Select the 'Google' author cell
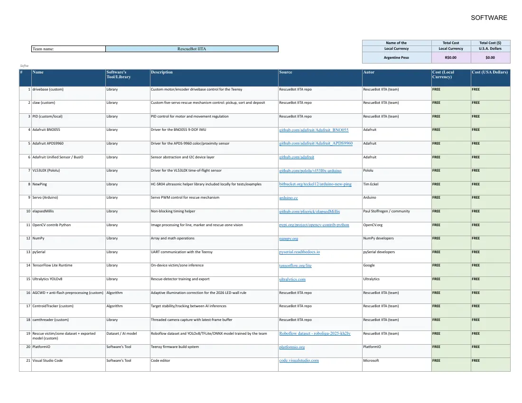 (397, 270)
